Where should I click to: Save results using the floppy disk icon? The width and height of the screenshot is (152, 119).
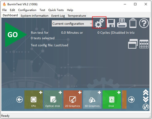(111, 23)
